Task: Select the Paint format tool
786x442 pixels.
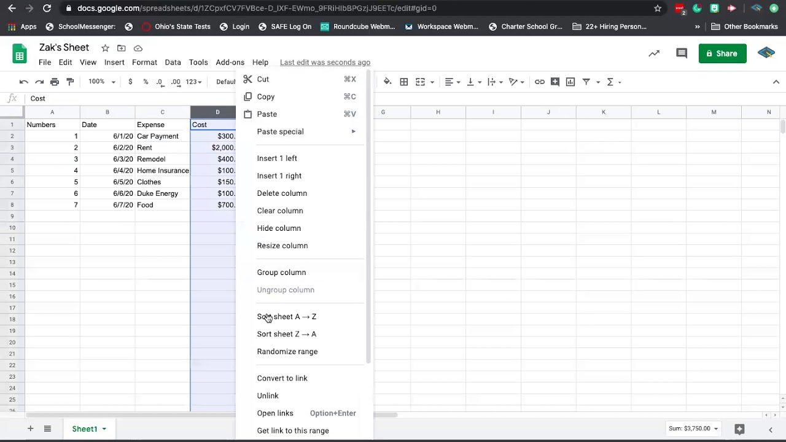Action: 70,82
